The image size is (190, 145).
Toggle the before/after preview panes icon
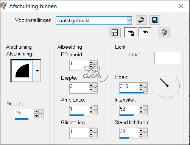coord(115,32)
